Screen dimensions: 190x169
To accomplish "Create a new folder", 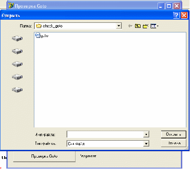I will (146, 26).
